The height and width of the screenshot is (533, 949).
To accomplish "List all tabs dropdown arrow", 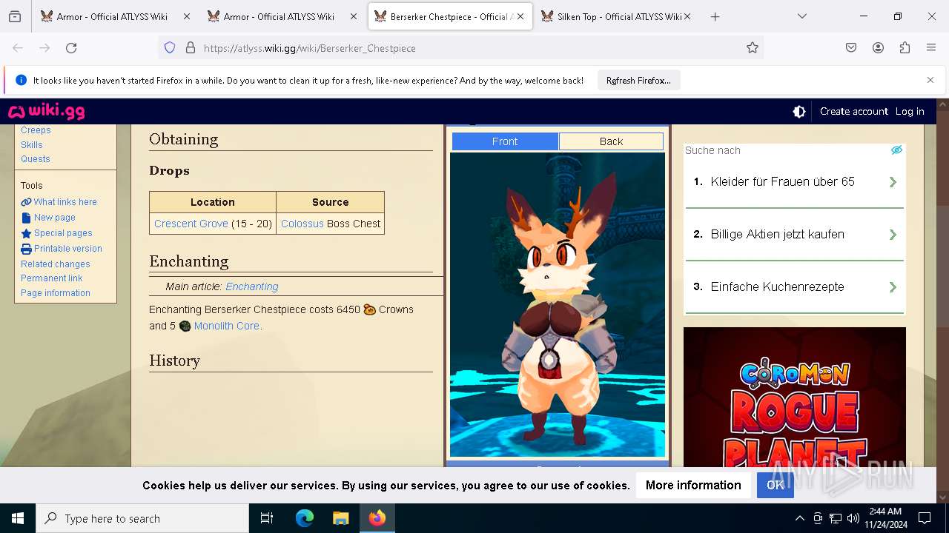I will click(801, 16).
